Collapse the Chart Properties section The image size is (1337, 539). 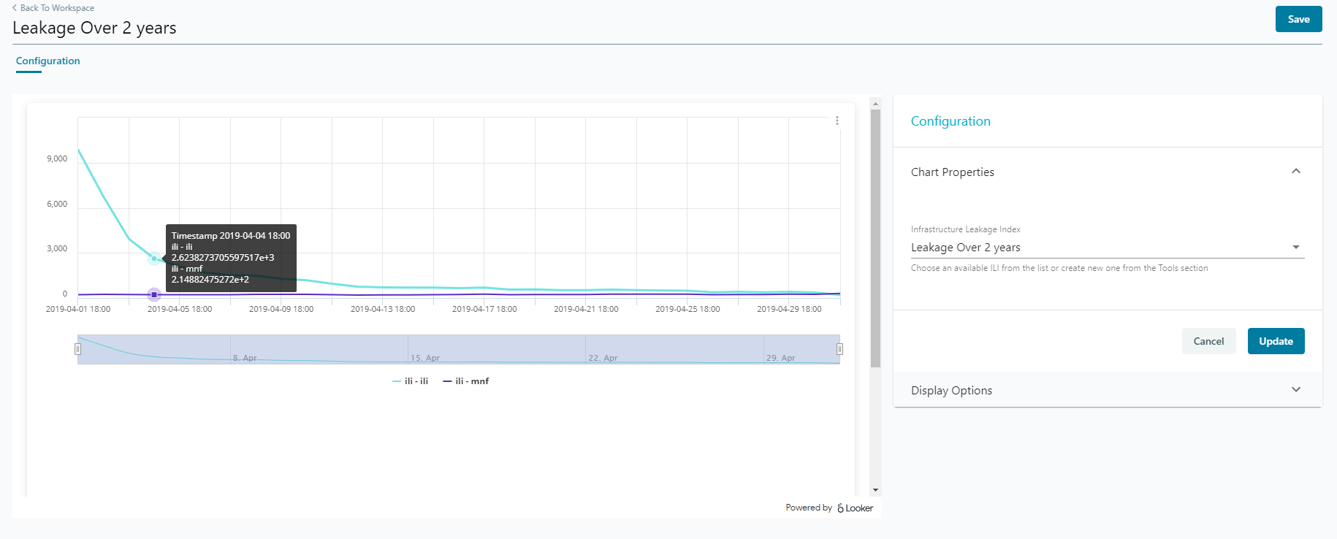tap(1295, 172)
